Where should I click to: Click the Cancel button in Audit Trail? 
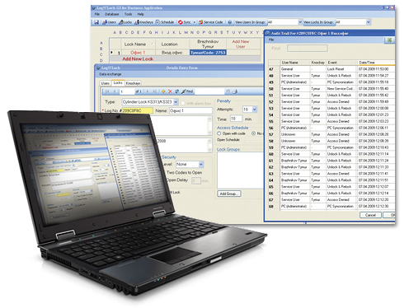370,215
